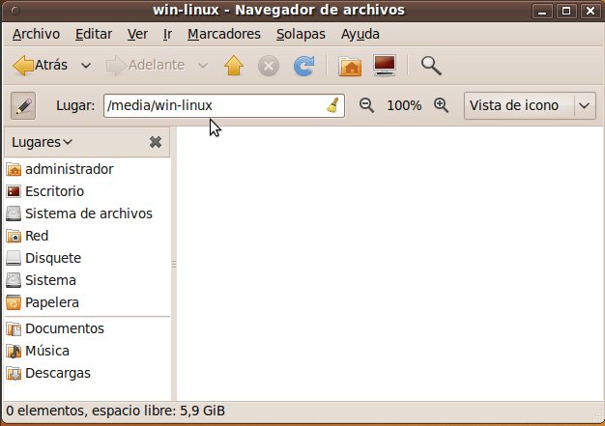Open the Ver menu
This screenshot has height=426, width=605.
click(x=138, y=34)
